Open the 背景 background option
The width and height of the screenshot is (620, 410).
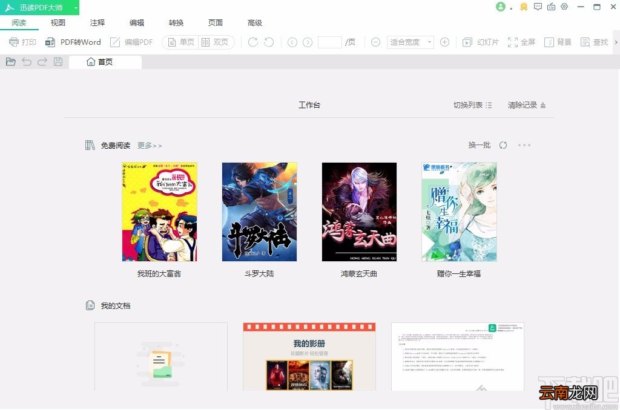(558, 42)
